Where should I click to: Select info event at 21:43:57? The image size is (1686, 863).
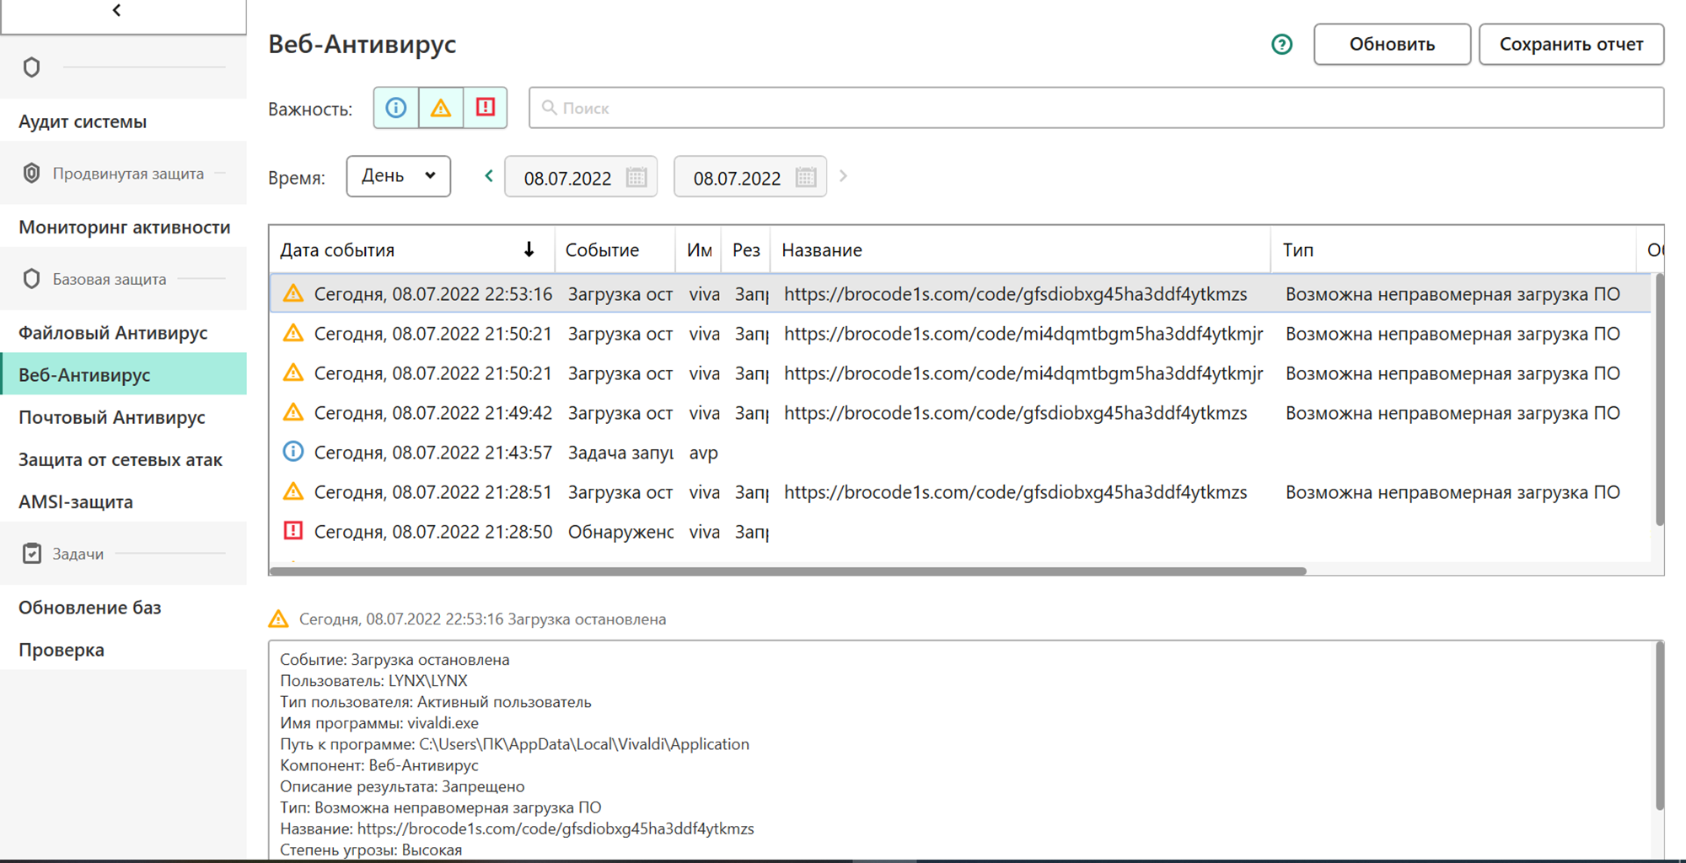tap(959, 453)
